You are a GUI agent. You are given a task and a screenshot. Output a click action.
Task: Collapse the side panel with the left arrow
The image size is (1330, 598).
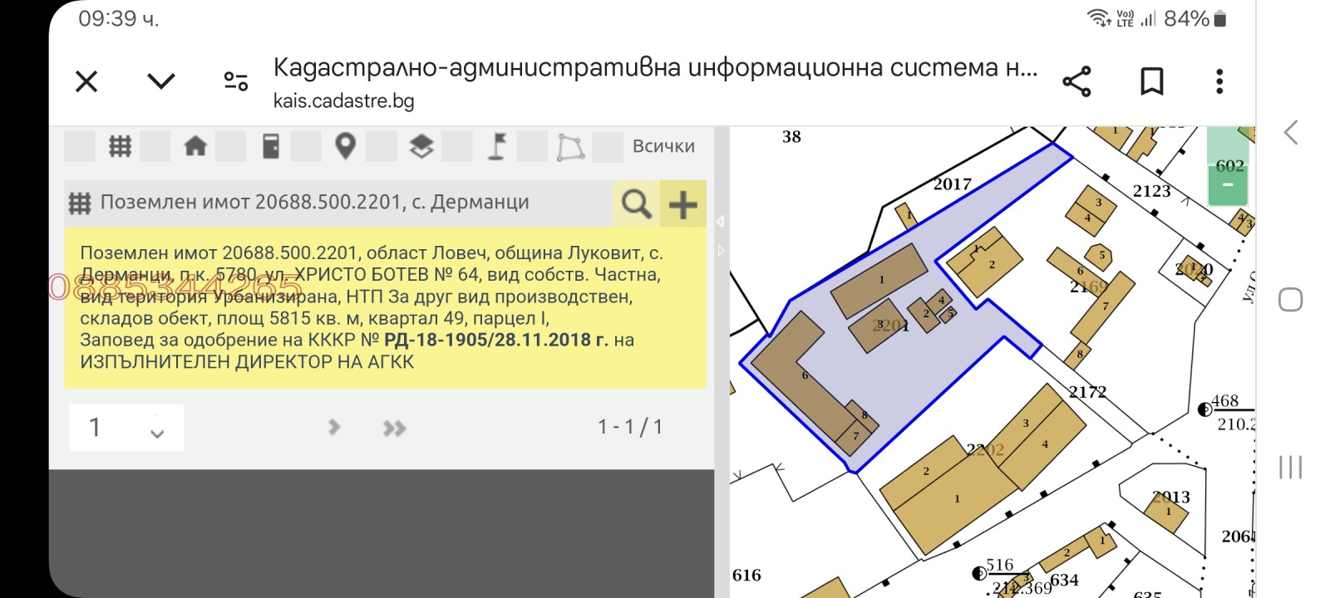[x=720, y=221]
